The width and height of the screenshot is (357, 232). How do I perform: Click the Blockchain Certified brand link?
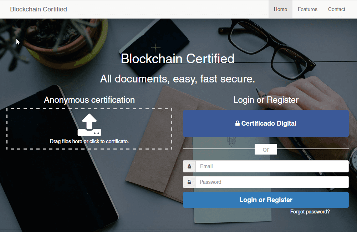pyautogui.click(x=39, y=9)
